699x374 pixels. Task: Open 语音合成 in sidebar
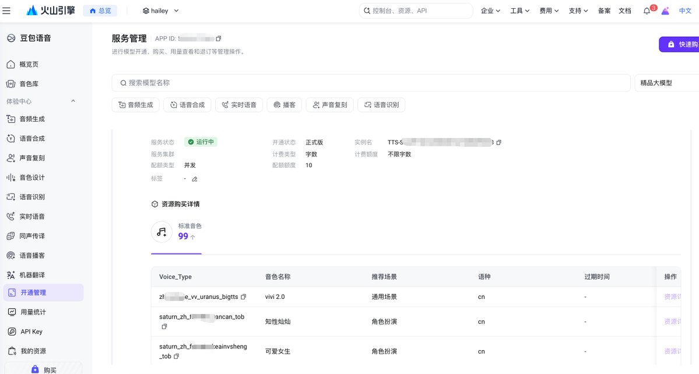point(43,139)
